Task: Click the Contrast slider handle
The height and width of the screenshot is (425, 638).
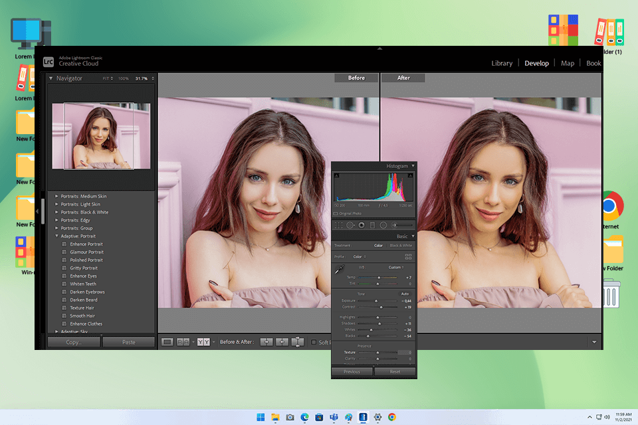Action: 381,307
